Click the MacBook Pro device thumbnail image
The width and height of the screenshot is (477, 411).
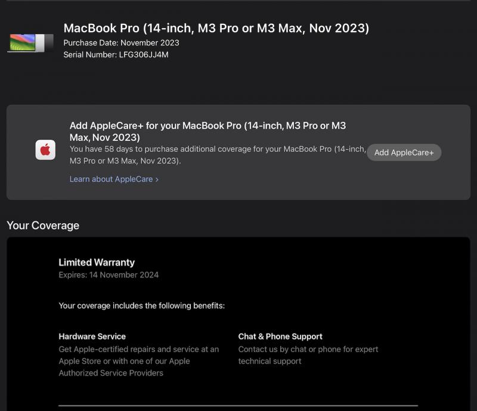(x=30, y=43)
